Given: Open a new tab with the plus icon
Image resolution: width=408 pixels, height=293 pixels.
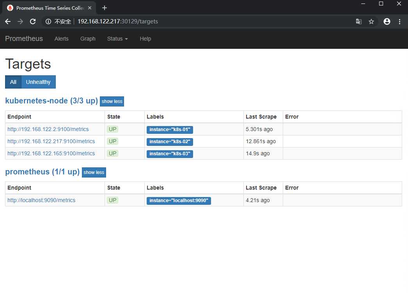Looking at the screenshot, I should 105,8.
